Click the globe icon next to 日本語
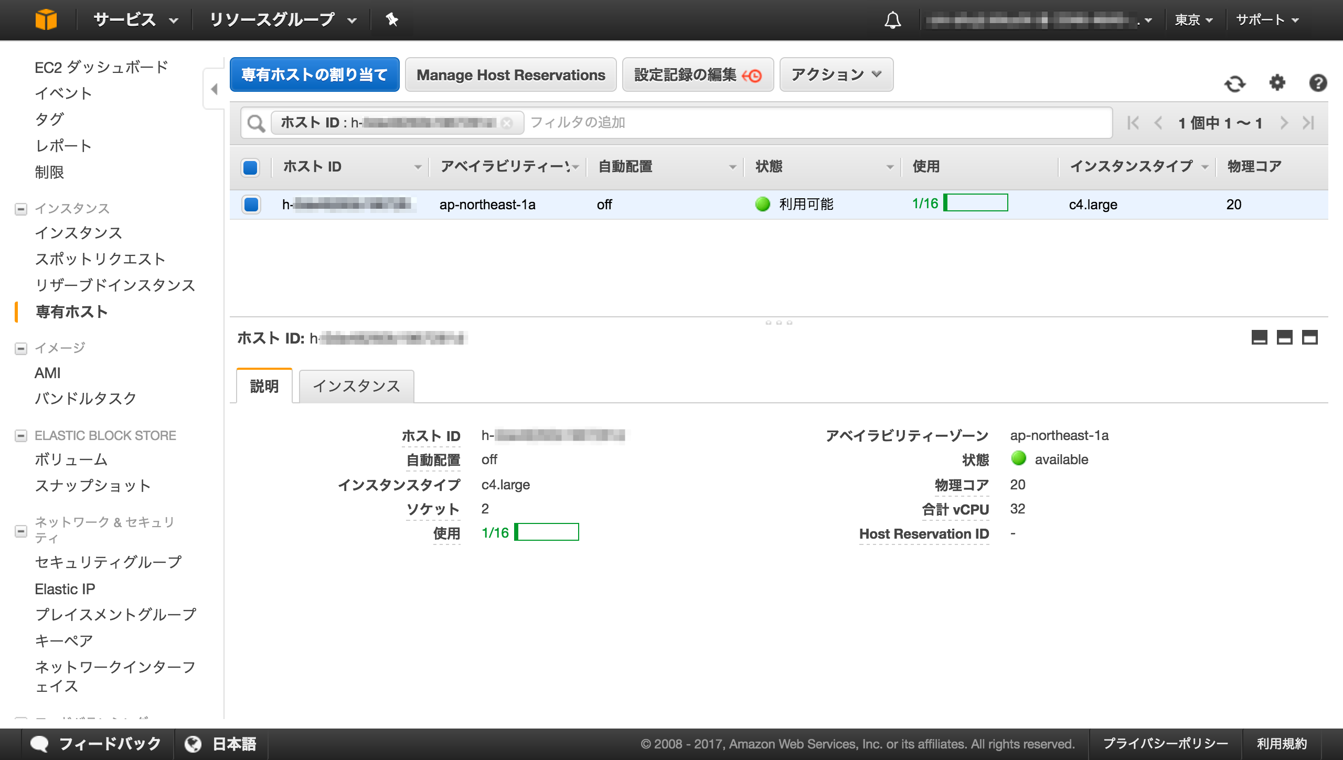 194,743
